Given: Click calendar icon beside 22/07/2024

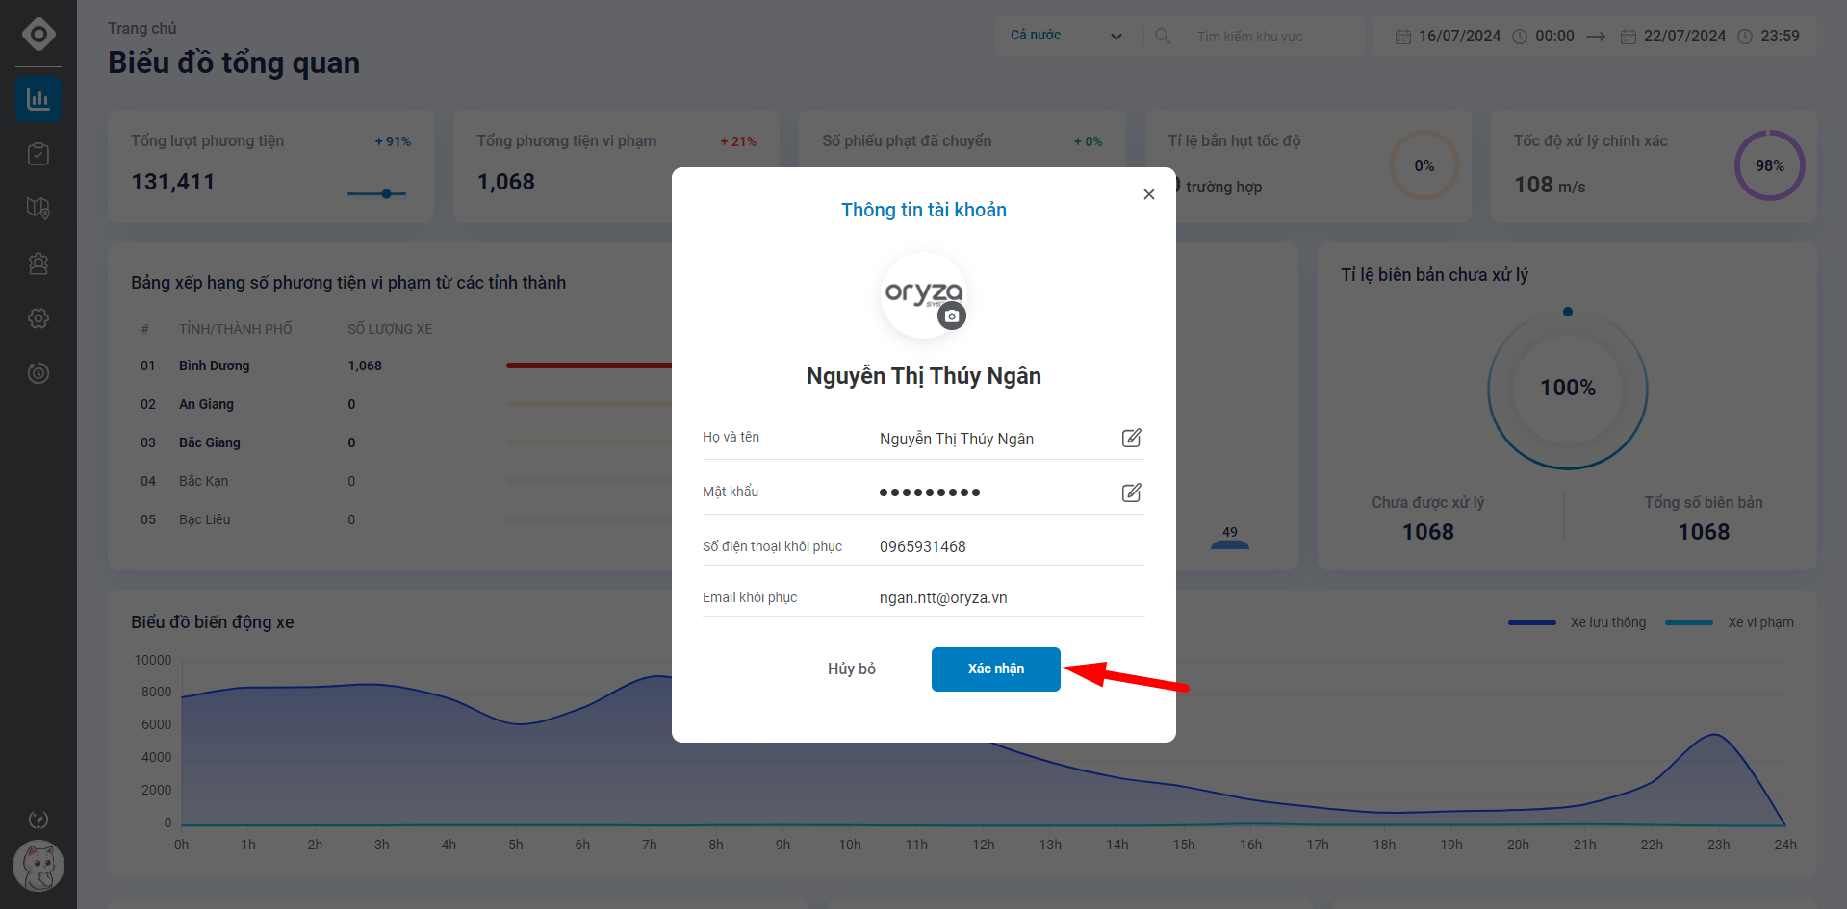Looking at the screenshot, I should (1629, 37).
